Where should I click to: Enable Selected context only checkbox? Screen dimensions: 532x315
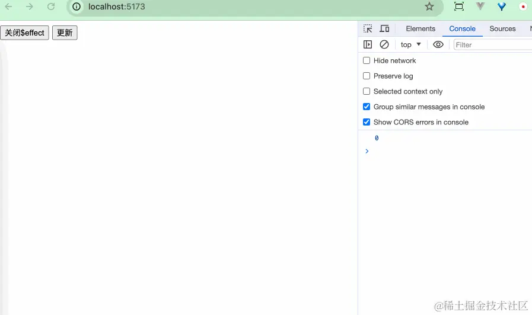pyautogui.click(x=367, y=91)
